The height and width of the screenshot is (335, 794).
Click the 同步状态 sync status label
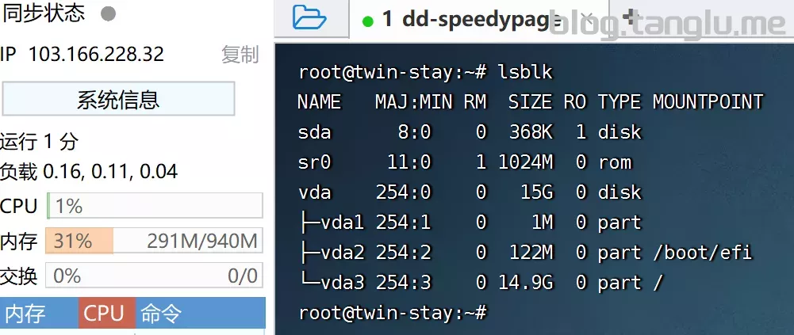[43, 13]
